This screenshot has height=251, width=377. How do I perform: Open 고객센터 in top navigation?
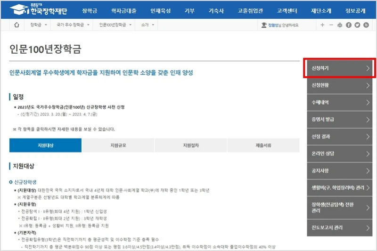[x=287, y=11]
